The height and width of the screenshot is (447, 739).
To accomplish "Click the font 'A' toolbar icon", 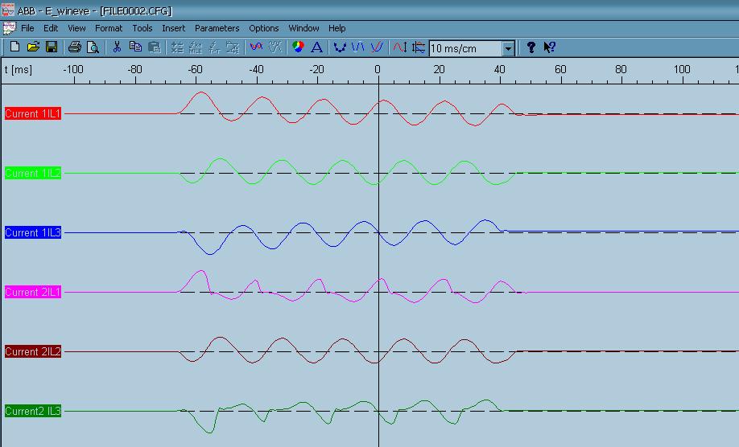I will (x=316, y=47).
